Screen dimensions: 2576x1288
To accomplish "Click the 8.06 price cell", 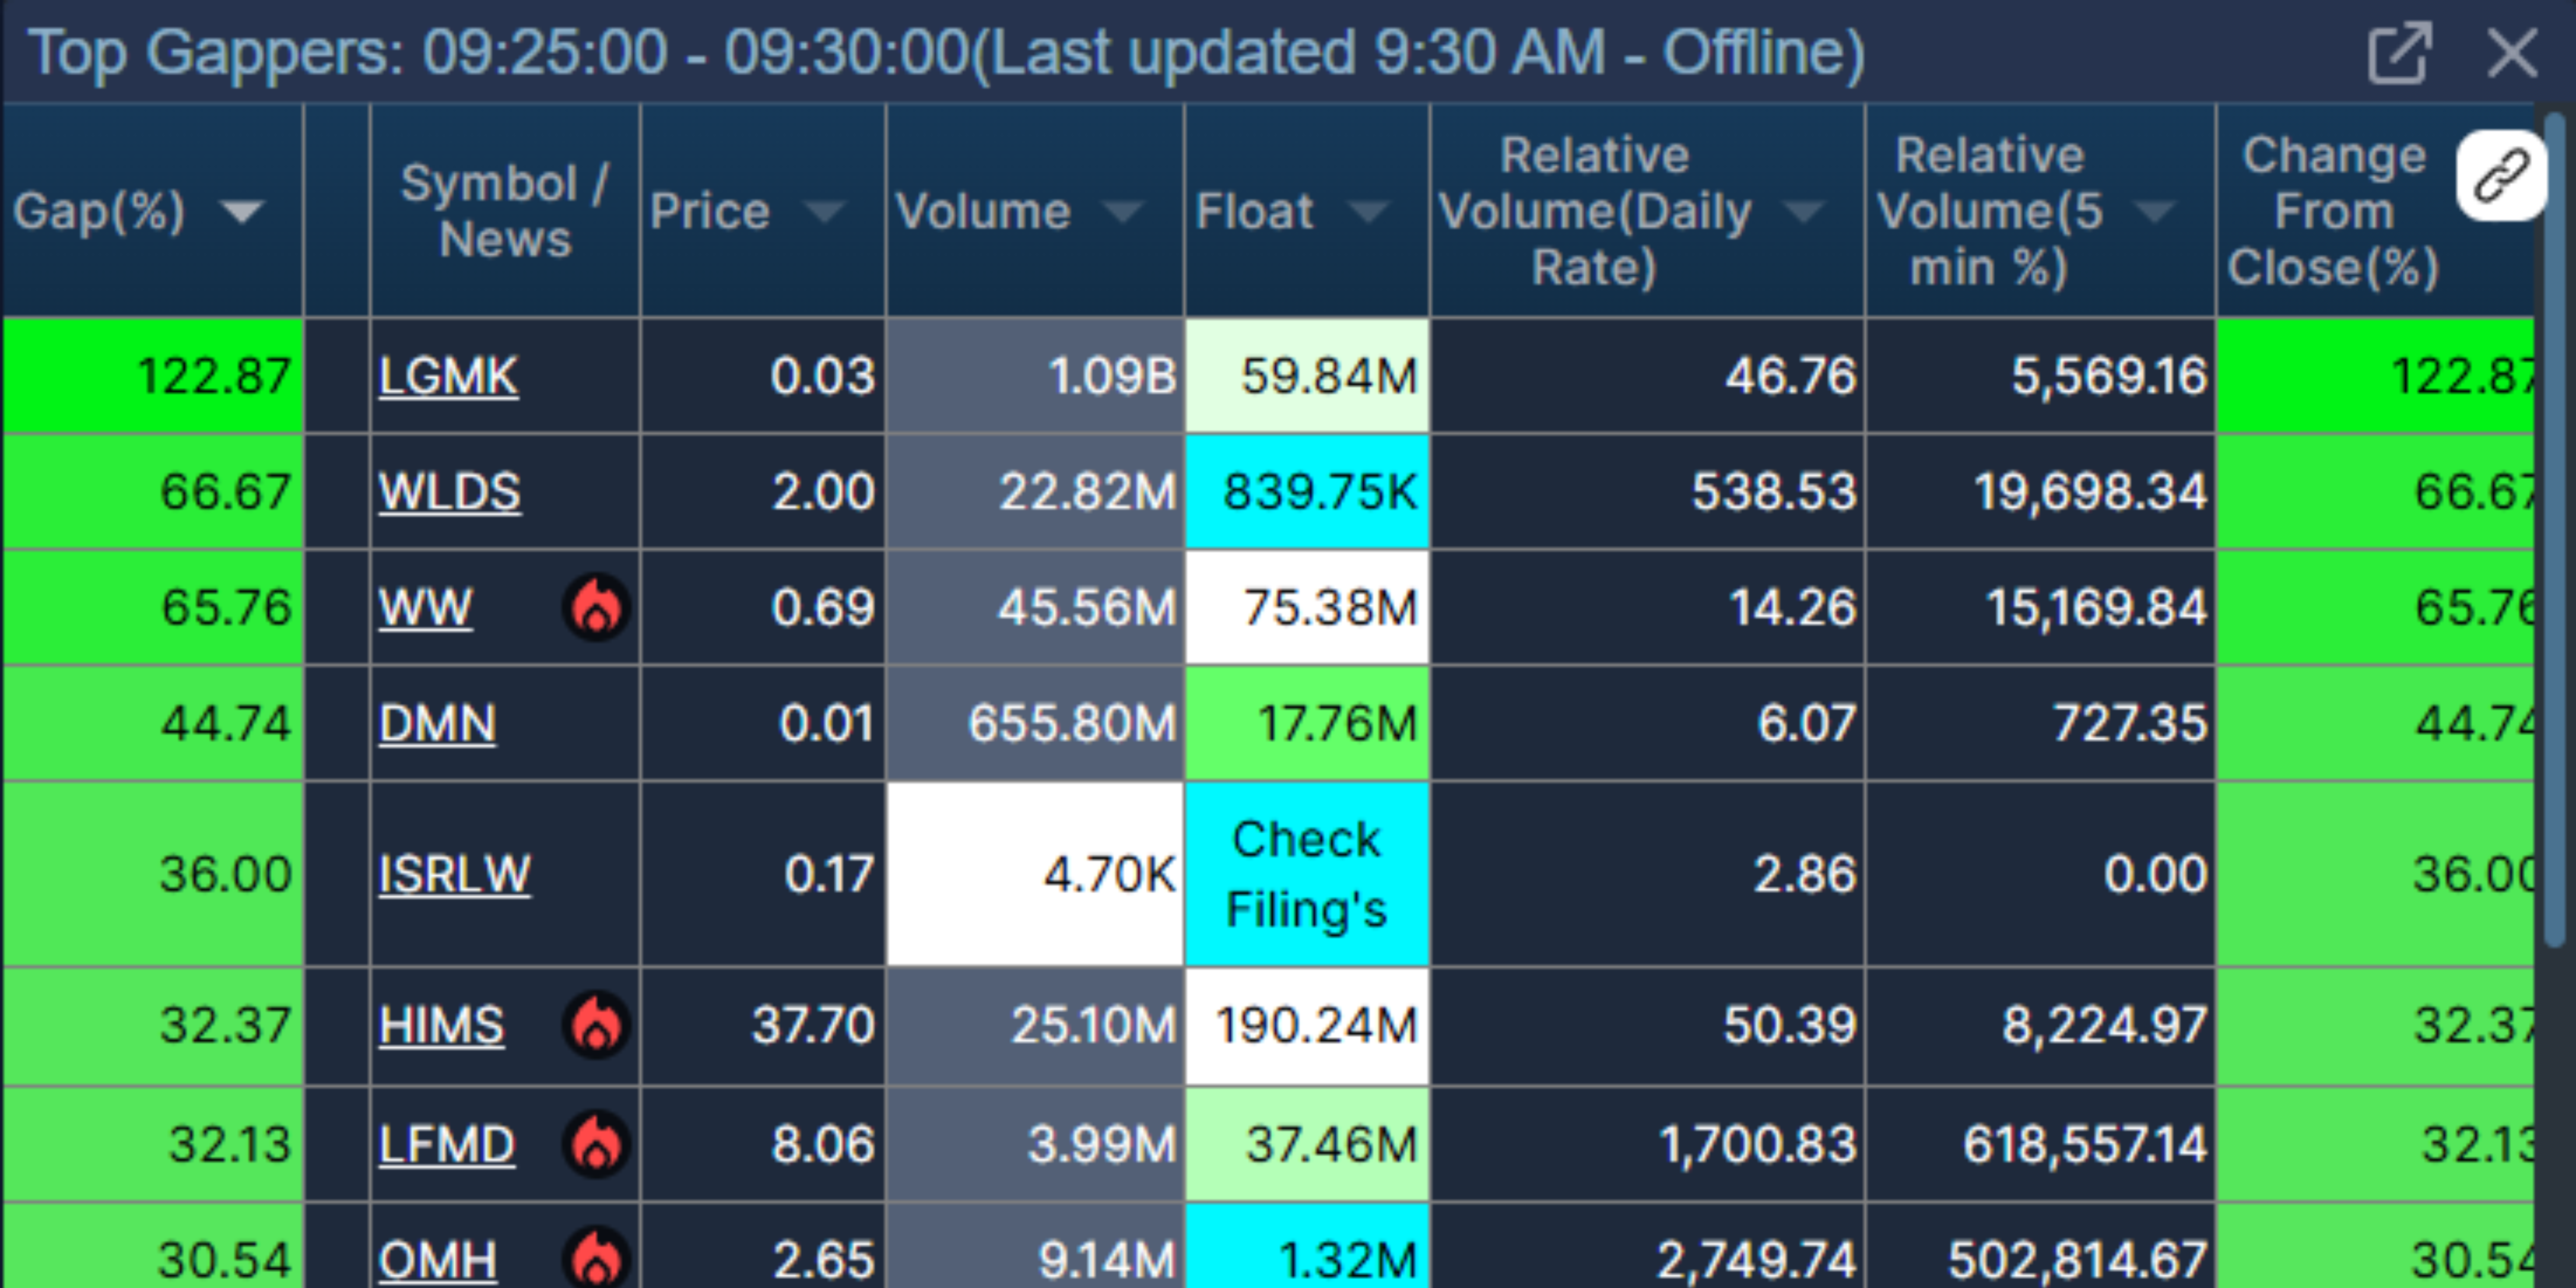I will click(x=762, y=1144).
